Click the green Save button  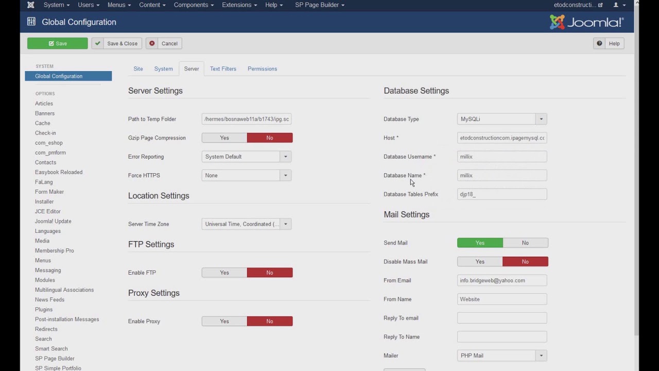coord(58,43)
